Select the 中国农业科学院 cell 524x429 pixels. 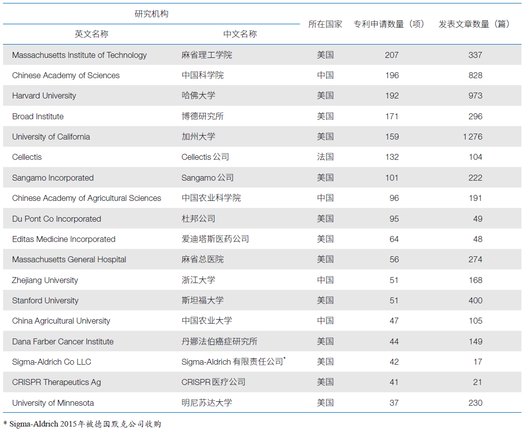tap(211, 198)
